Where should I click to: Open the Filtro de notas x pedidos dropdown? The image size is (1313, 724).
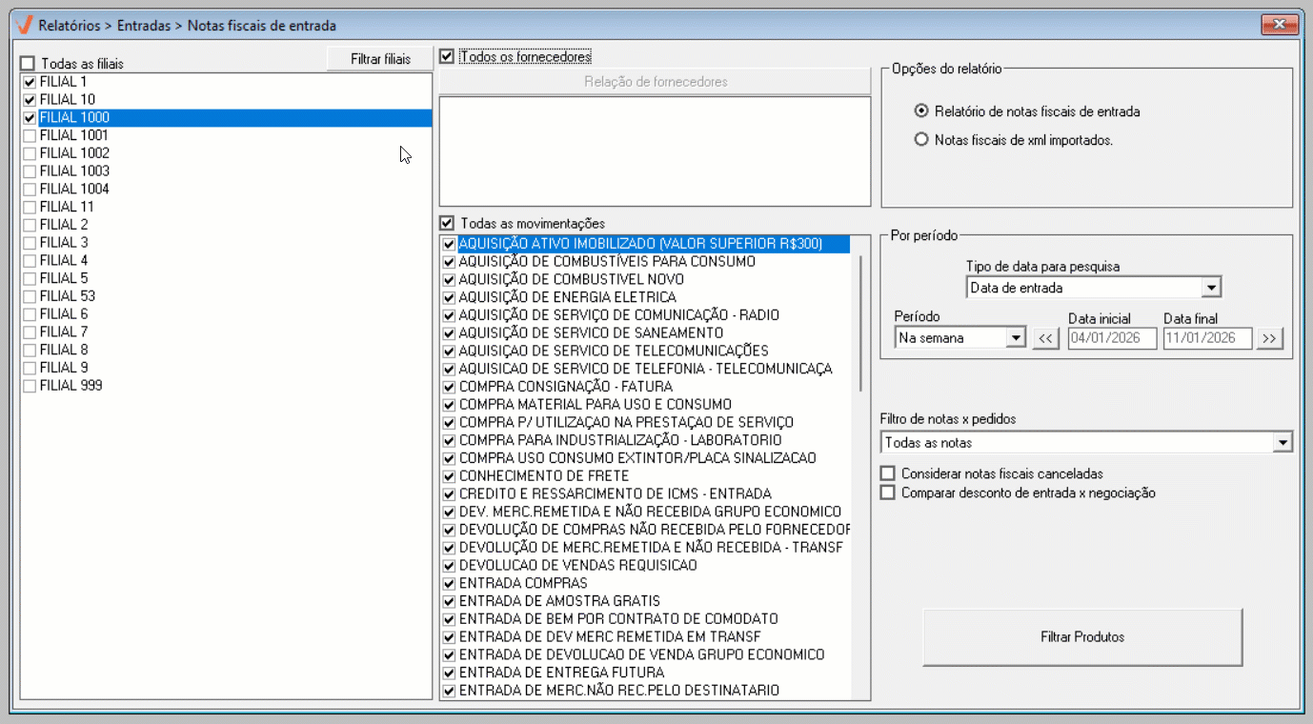[1283, 443]
